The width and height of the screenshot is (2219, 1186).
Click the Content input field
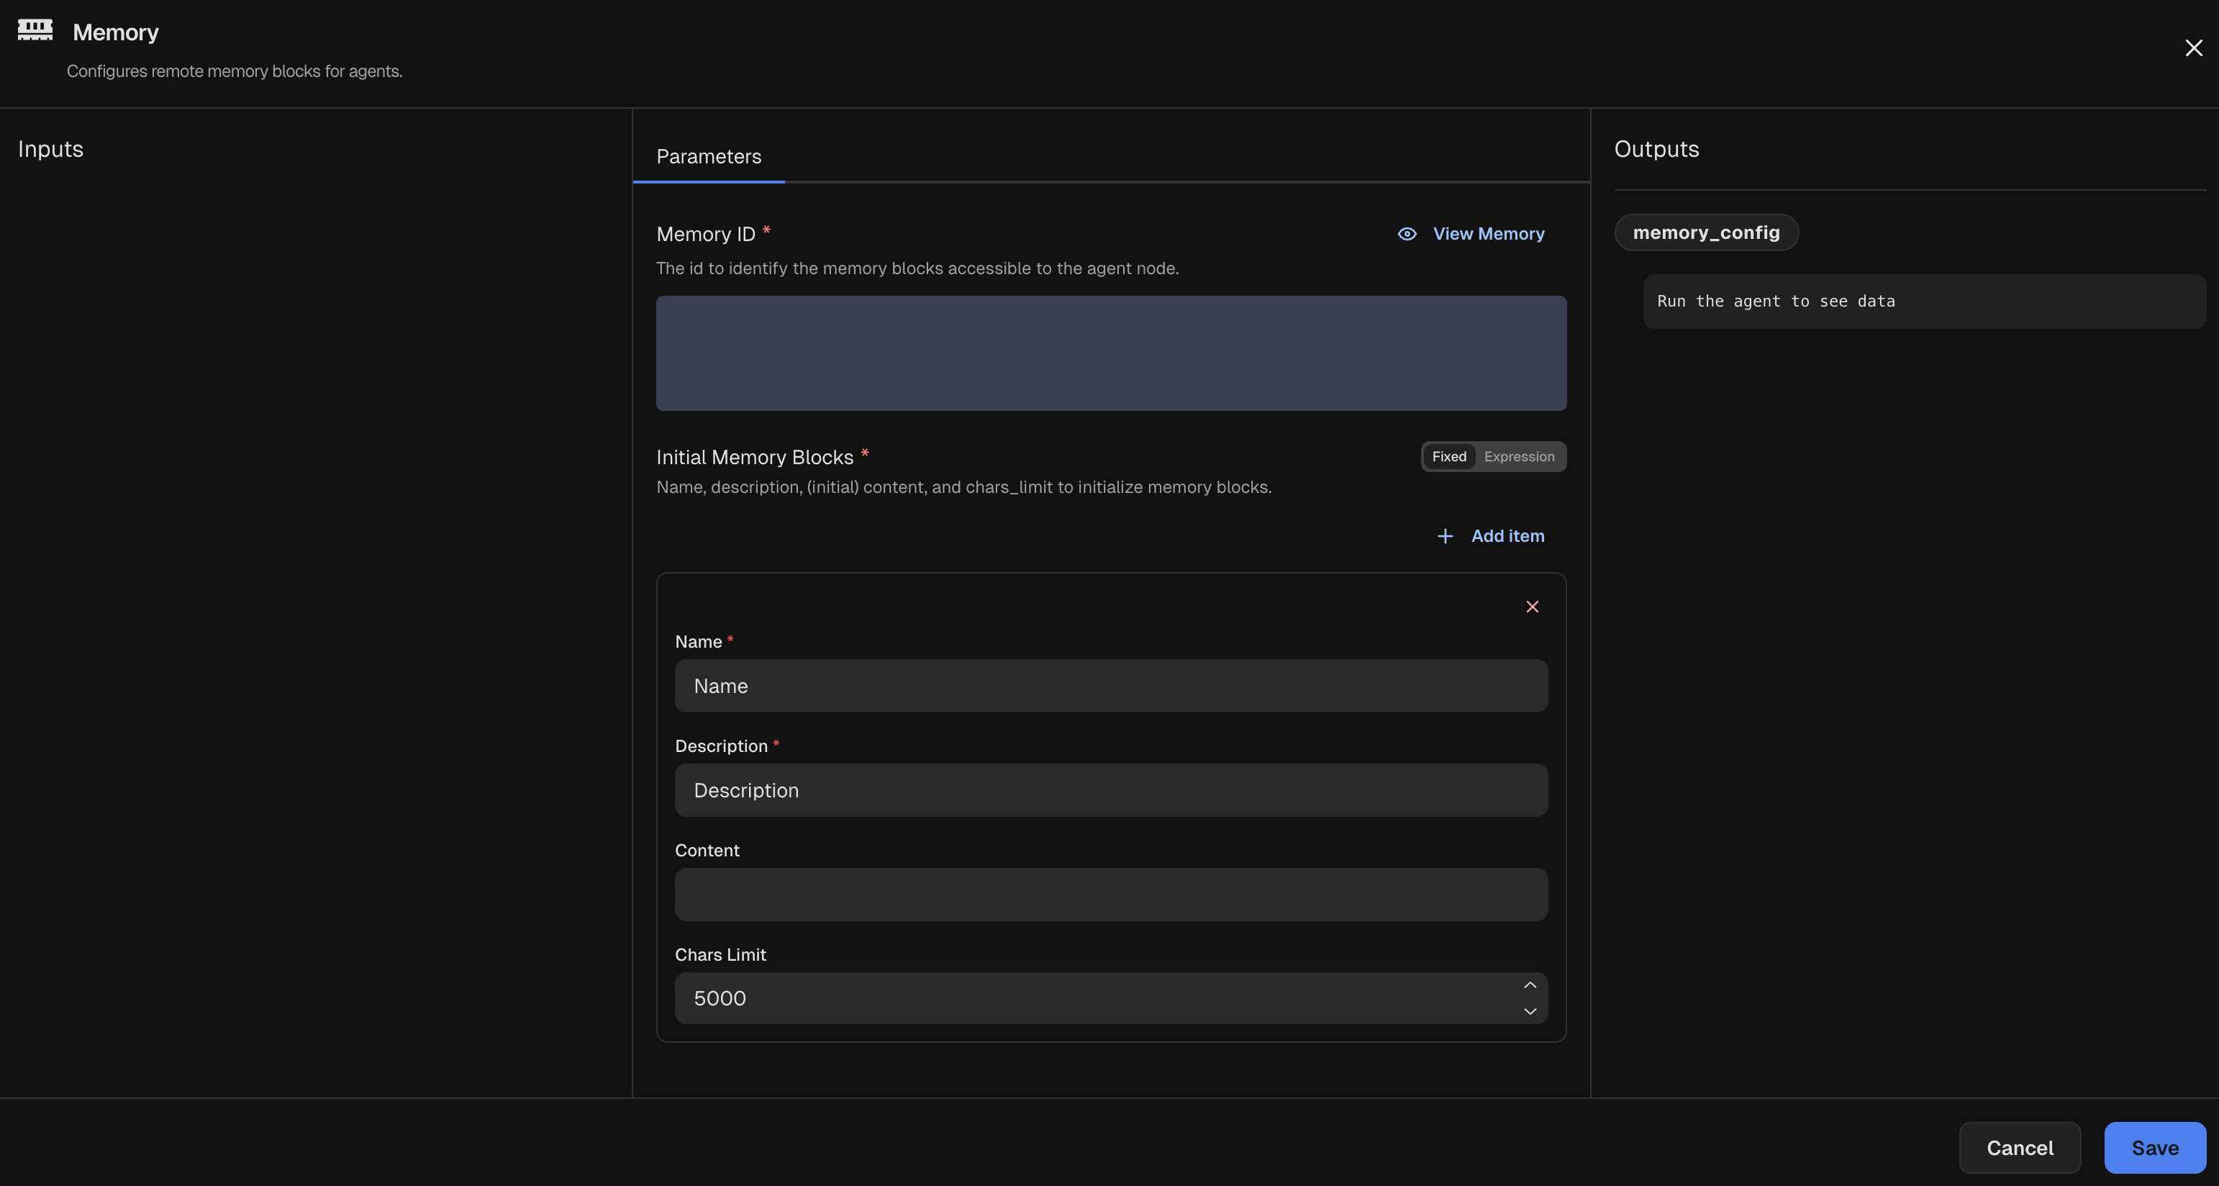(1110, 895)
